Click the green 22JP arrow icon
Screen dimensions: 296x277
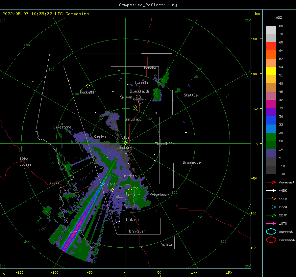271,215
